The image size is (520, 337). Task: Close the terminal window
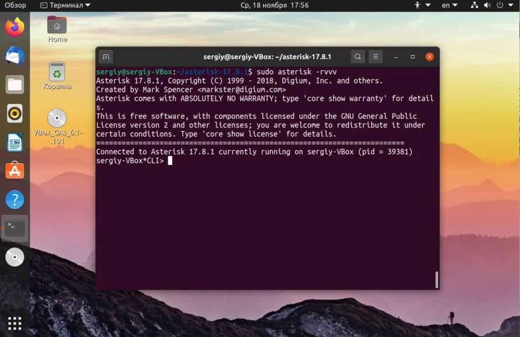coord(429,57)
